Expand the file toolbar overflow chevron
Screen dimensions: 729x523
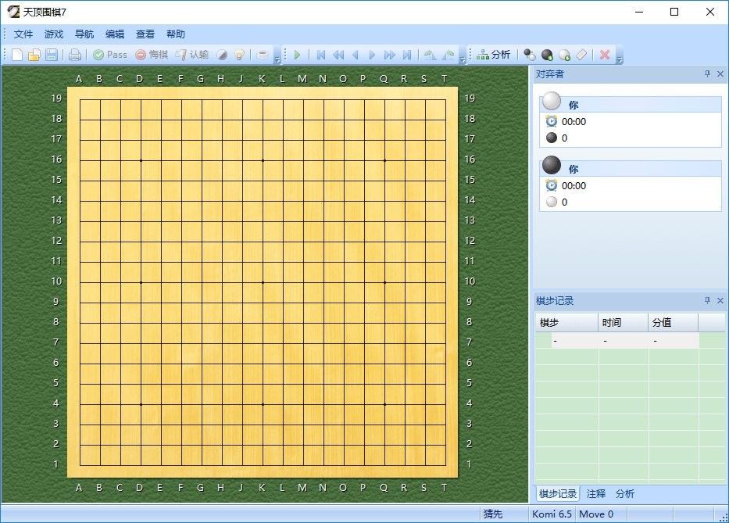(277, 60)
